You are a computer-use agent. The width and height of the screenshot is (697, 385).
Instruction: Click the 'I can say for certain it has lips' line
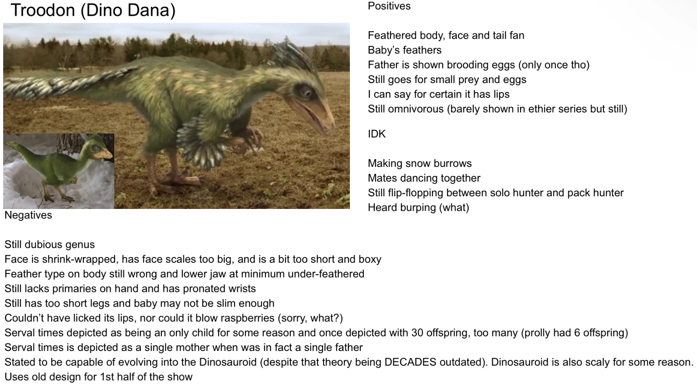point(439,94)
